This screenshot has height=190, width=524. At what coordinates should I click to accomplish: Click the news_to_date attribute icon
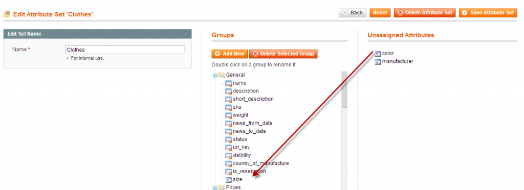click(229, 131)
